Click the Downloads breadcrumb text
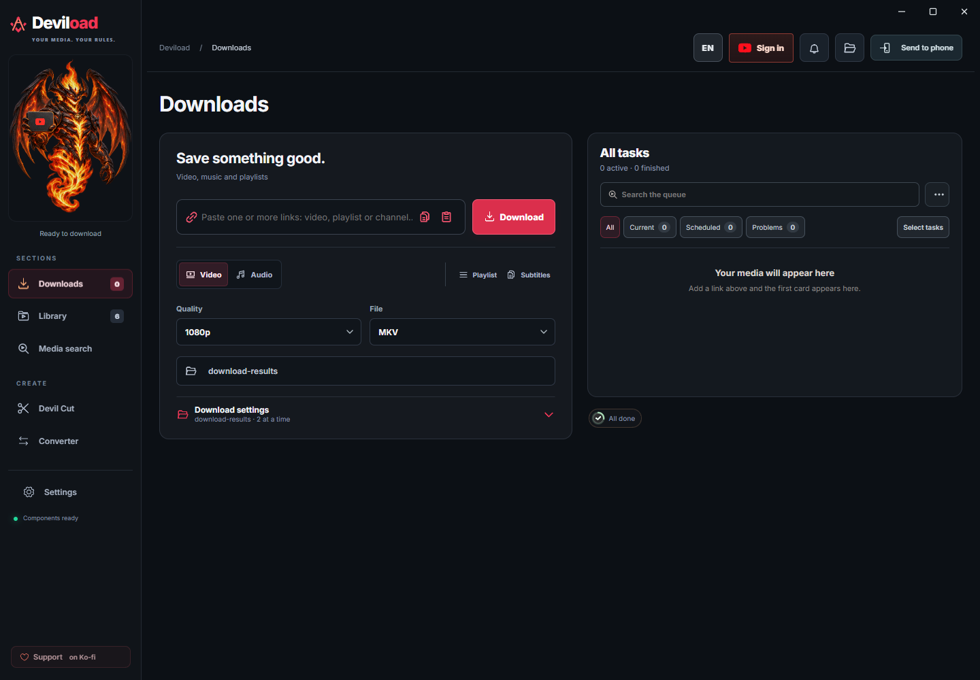This screenshot has width=980, height=680. [231, 48]
